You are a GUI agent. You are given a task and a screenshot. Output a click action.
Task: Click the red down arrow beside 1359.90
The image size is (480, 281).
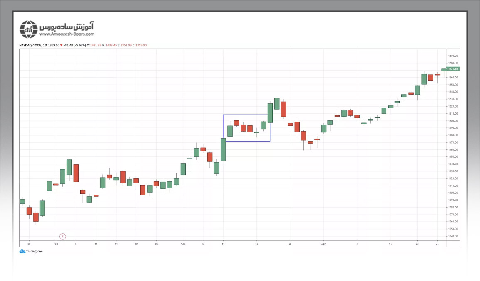click(x=61, y=45)
